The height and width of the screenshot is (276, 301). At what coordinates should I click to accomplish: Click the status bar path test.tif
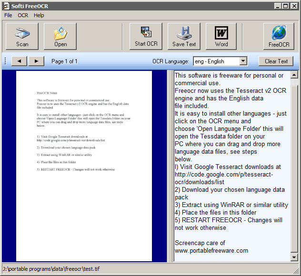click(51, 269)
